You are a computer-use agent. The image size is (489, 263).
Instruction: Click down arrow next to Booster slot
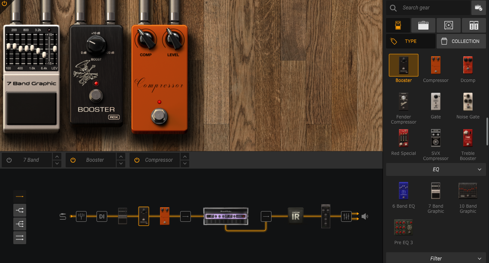(x=121, y=163)
